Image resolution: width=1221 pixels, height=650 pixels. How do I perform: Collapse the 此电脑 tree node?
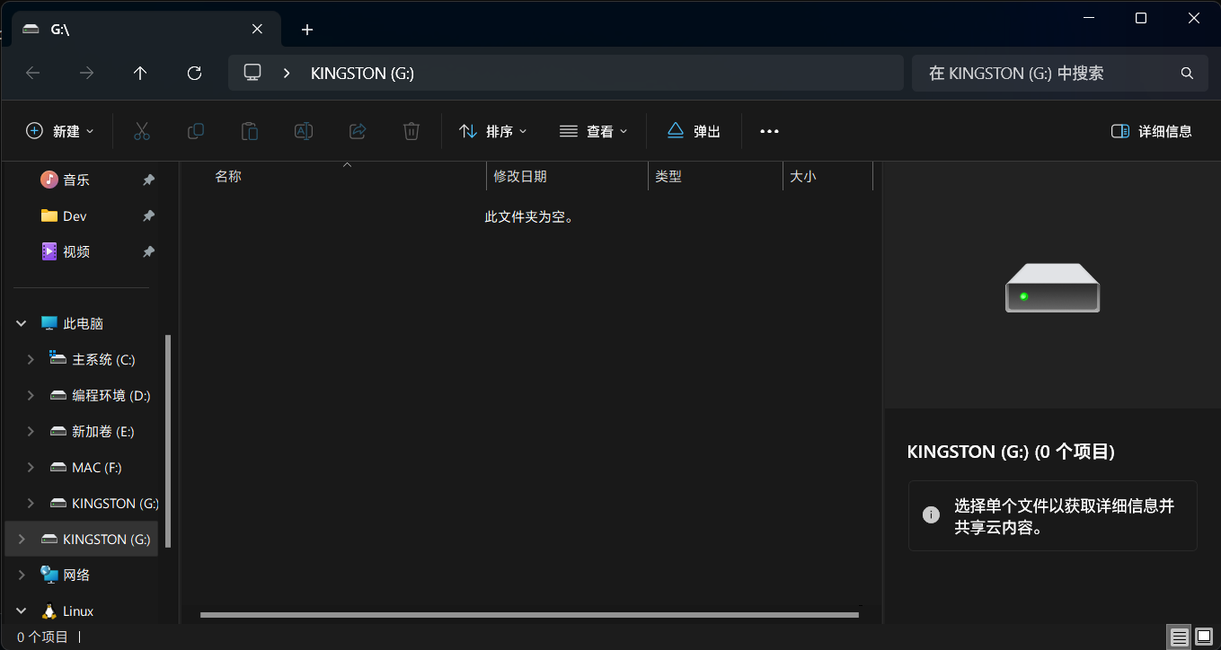[x=22, y=323]
